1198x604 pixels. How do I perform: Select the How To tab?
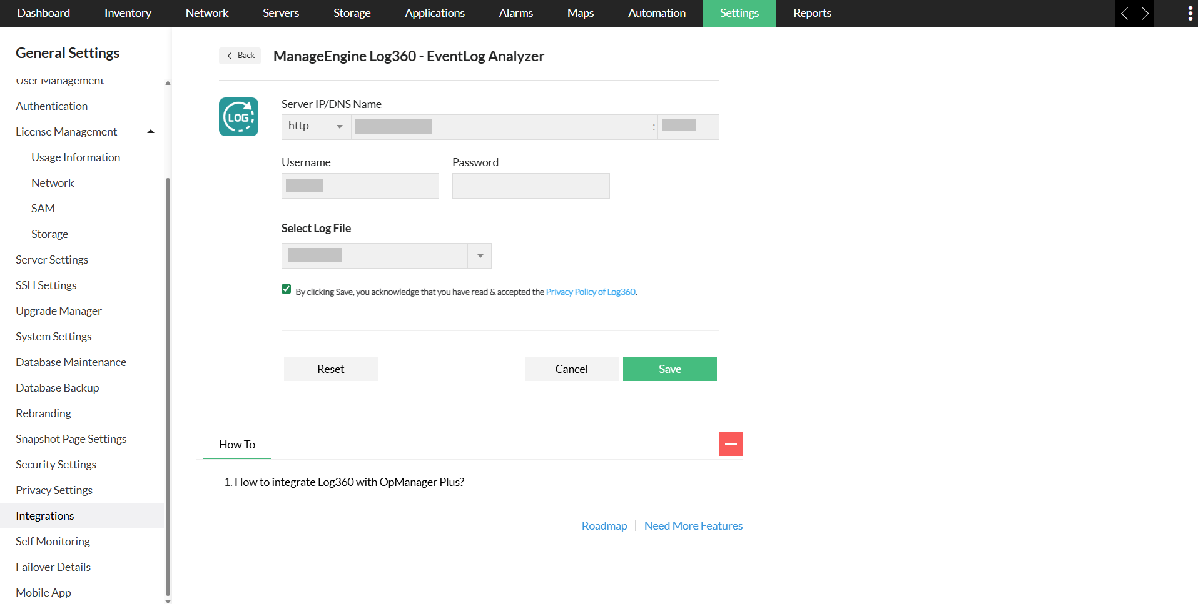coord(237,445)
